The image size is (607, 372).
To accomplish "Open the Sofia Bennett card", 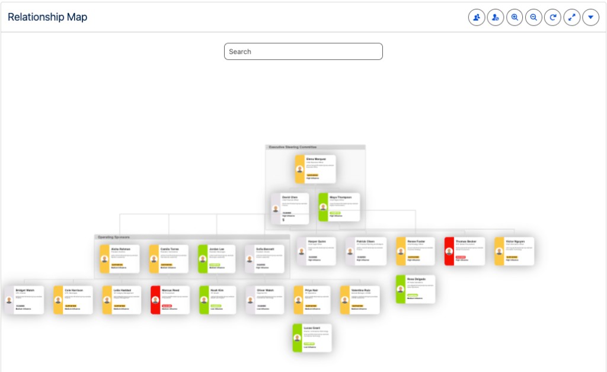I will [x=265, y=259].
